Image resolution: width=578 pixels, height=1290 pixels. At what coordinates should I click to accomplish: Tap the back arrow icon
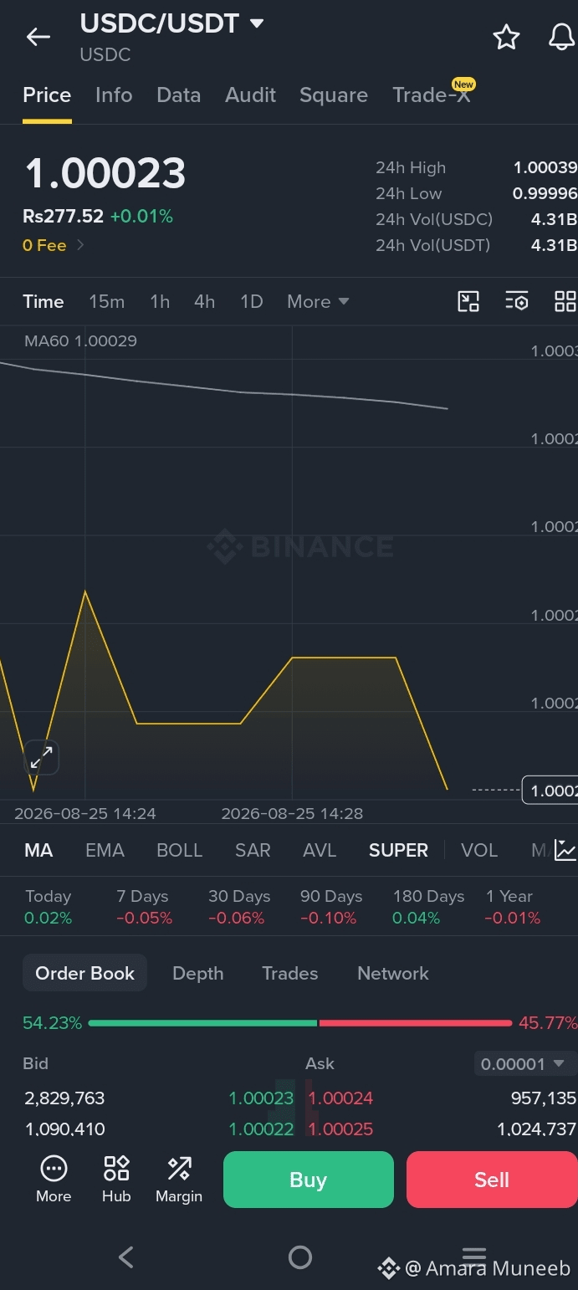click(x=38, y=37)
